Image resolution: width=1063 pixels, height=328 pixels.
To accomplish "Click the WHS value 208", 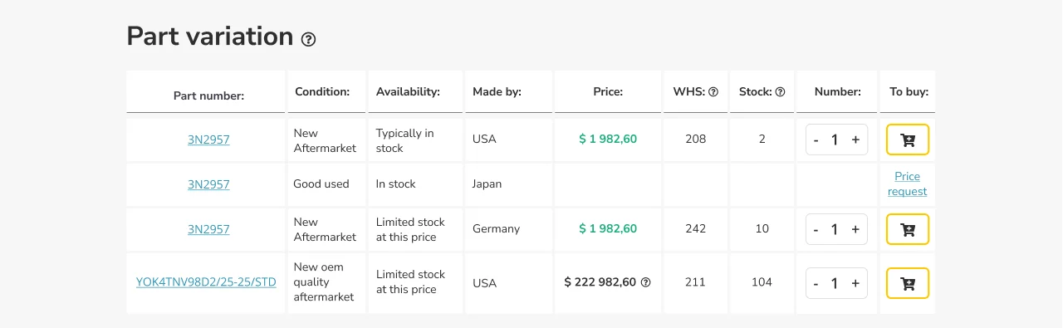I will 695,140.
